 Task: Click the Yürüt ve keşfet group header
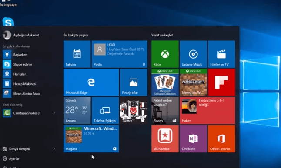point(162,35)
